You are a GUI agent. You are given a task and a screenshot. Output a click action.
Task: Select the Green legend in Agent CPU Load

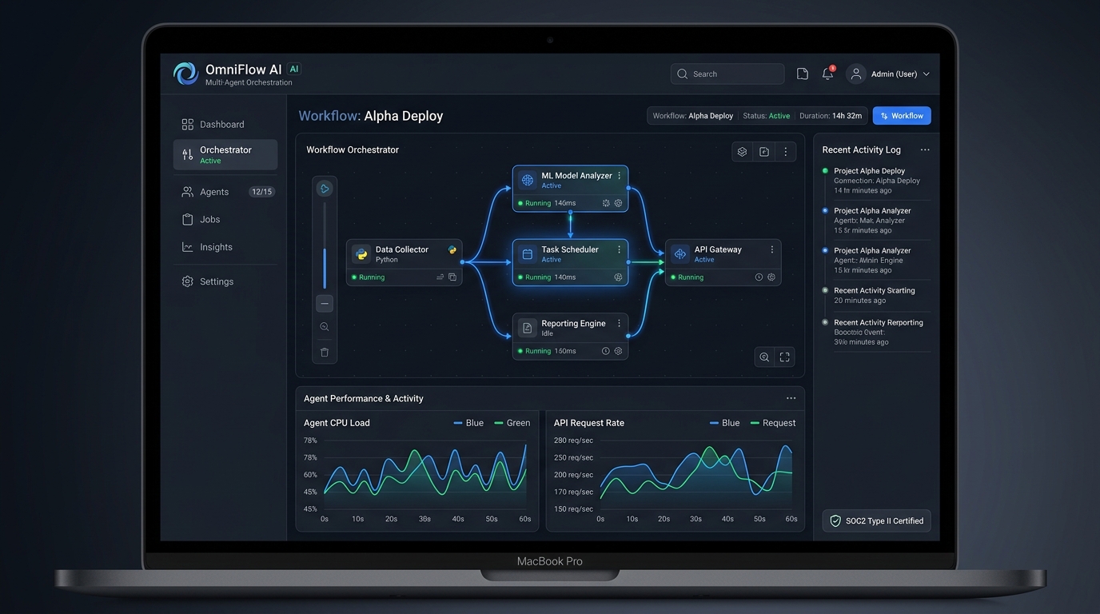512,423
